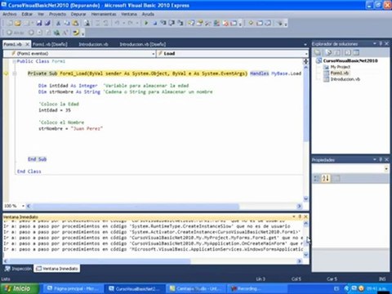Select CursoVisualBasicNet2010 project node
The width and height of the screenshot is (392, 294).
(x=350, y=60)
